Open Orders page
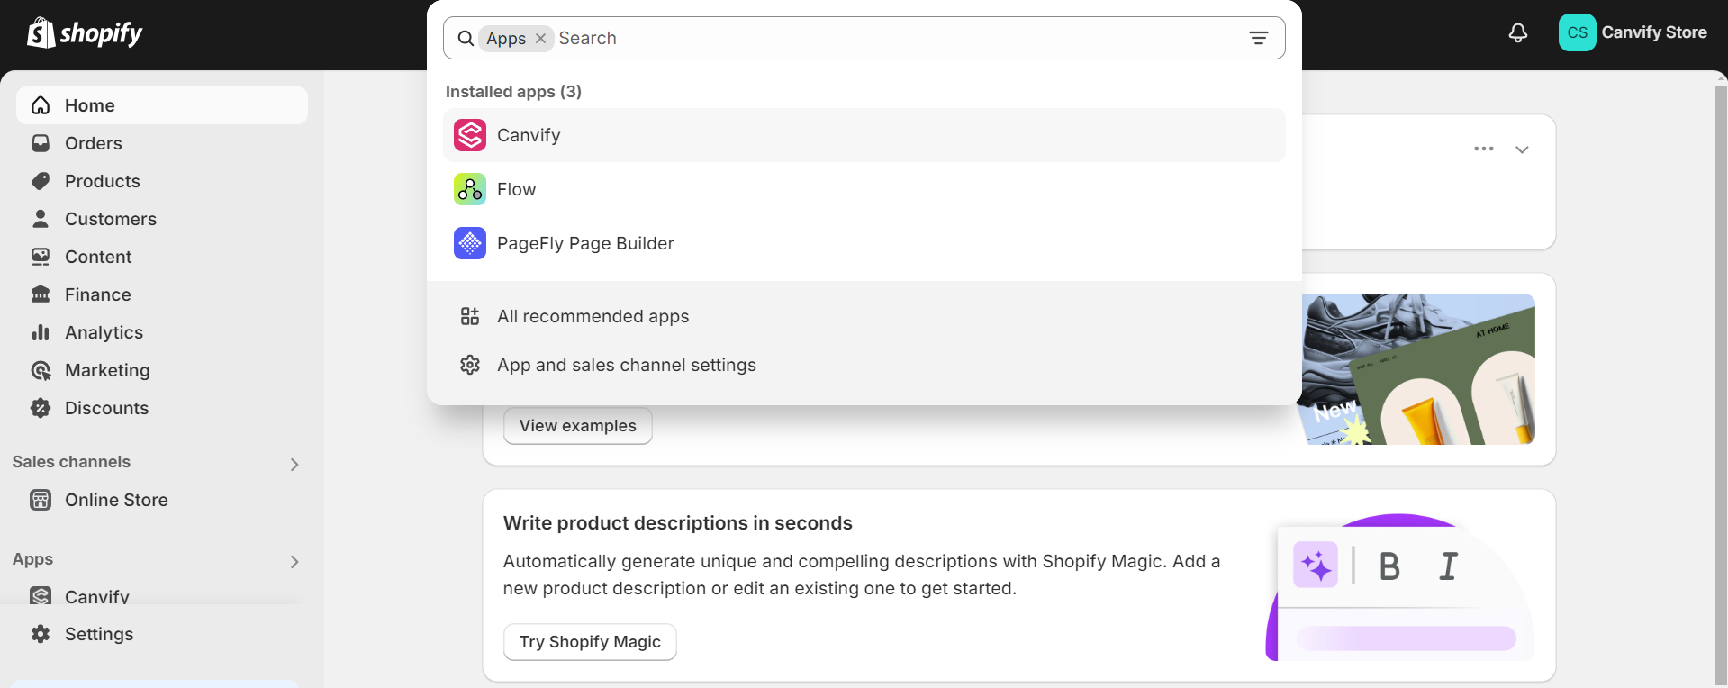Viewport: 1728px width, 688px height. [162, 143]
